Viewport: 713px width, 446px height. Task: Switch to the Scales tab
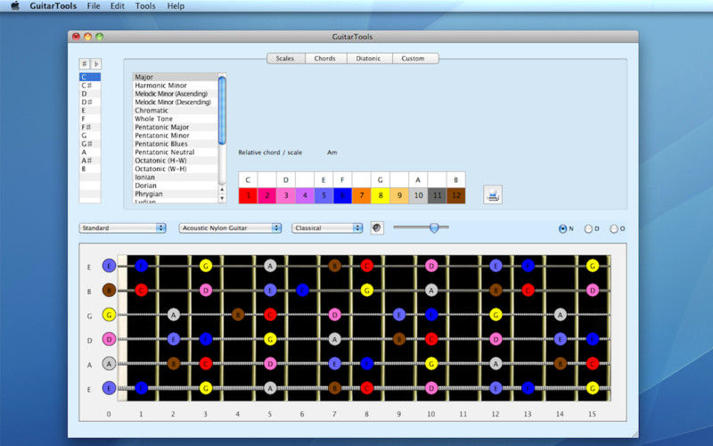285,58
